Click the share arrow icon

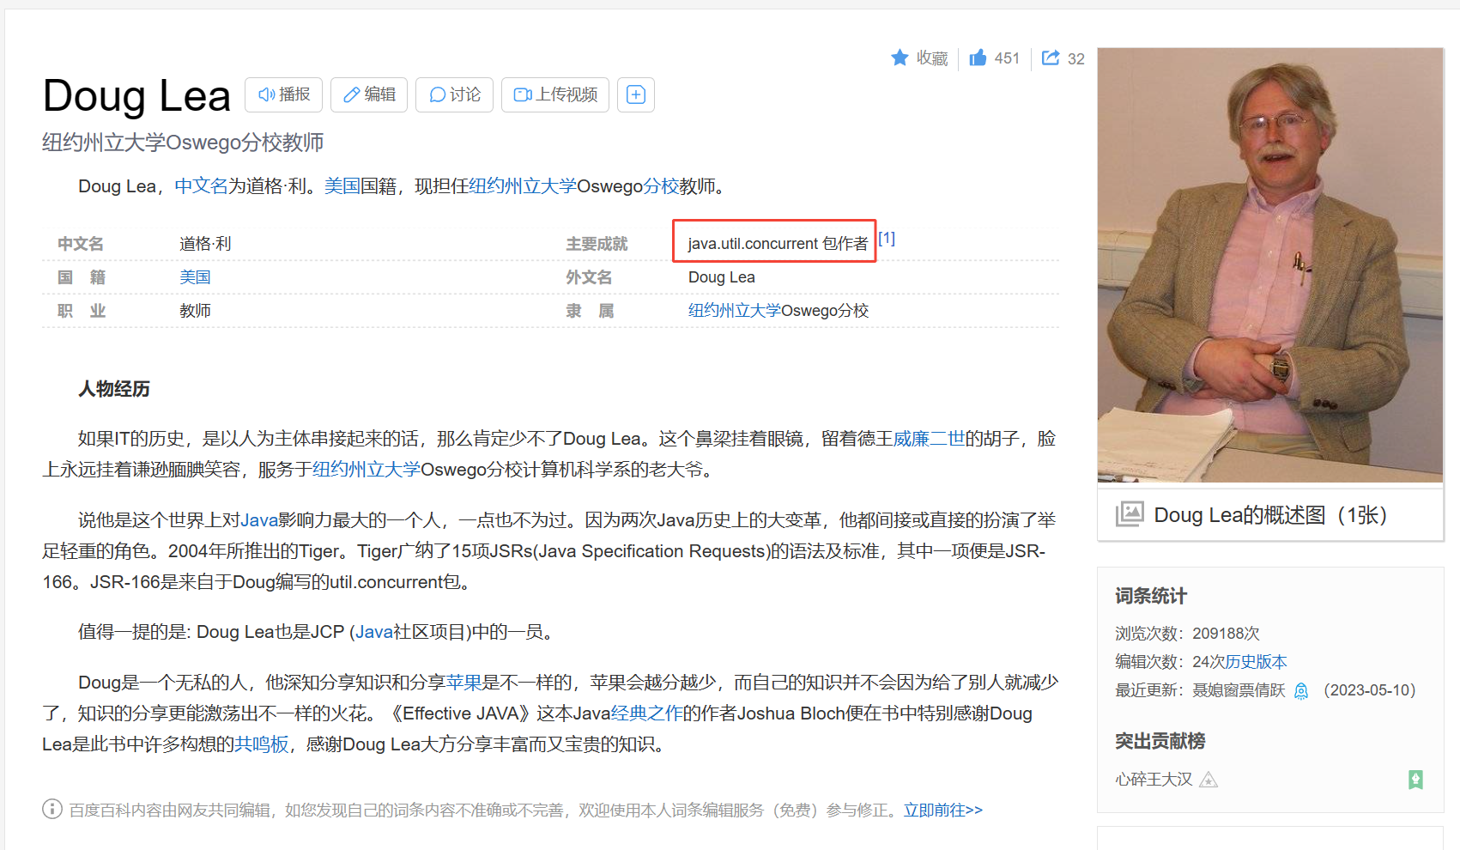tap(1051, 58)
